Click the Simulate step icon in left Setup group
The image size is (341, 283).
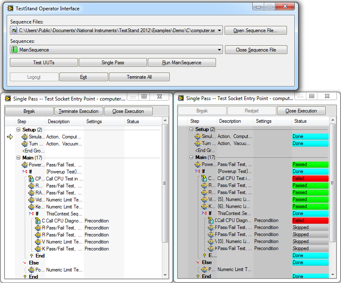(25, 137)
